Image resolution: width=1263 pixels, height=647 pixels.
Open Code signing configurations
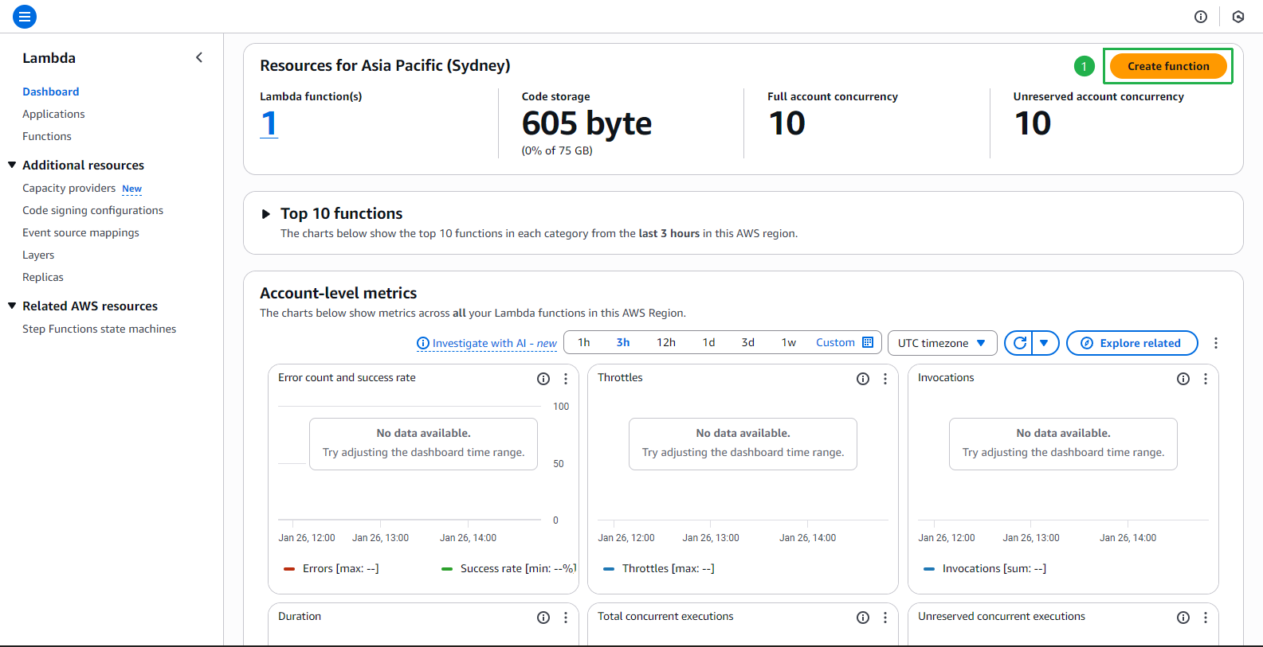pos(93,210)
